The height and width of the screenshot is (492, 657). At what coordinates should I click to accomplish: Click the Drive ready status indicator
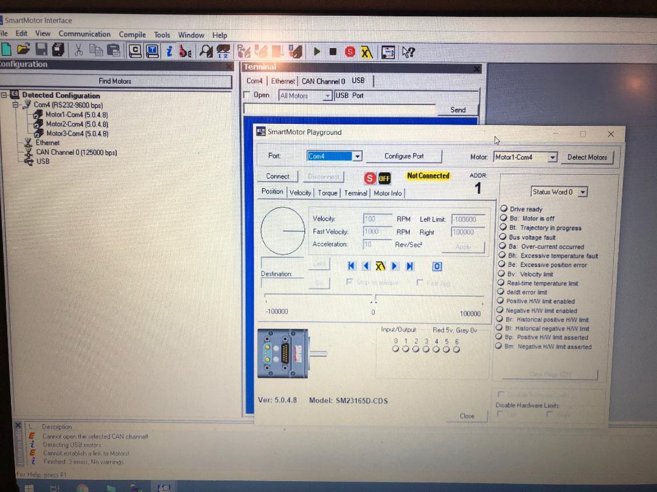pos(504,208)
